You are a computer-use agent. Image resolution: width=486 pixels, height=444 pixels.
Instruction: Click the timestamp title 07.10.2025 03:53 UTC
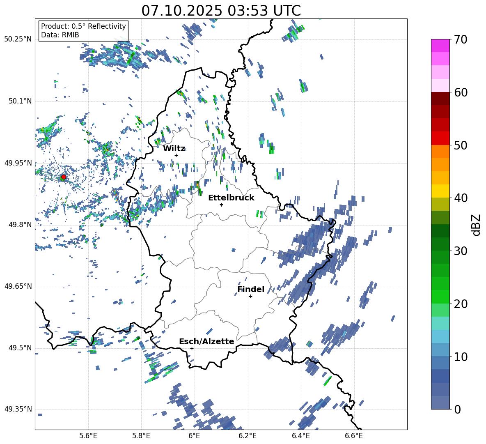[x=221, y=11]
